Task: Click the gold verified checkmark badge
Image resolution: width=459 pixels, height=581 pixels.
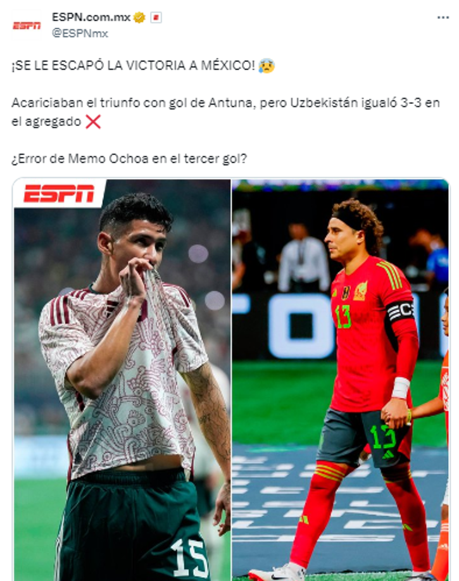Action: [x=139, y=18]
